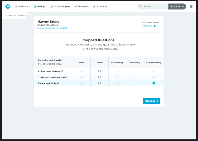Select Frequently for take steps to achieve goals
The height and width of the screenshot is (141, 198).
(x=135, y=77)
